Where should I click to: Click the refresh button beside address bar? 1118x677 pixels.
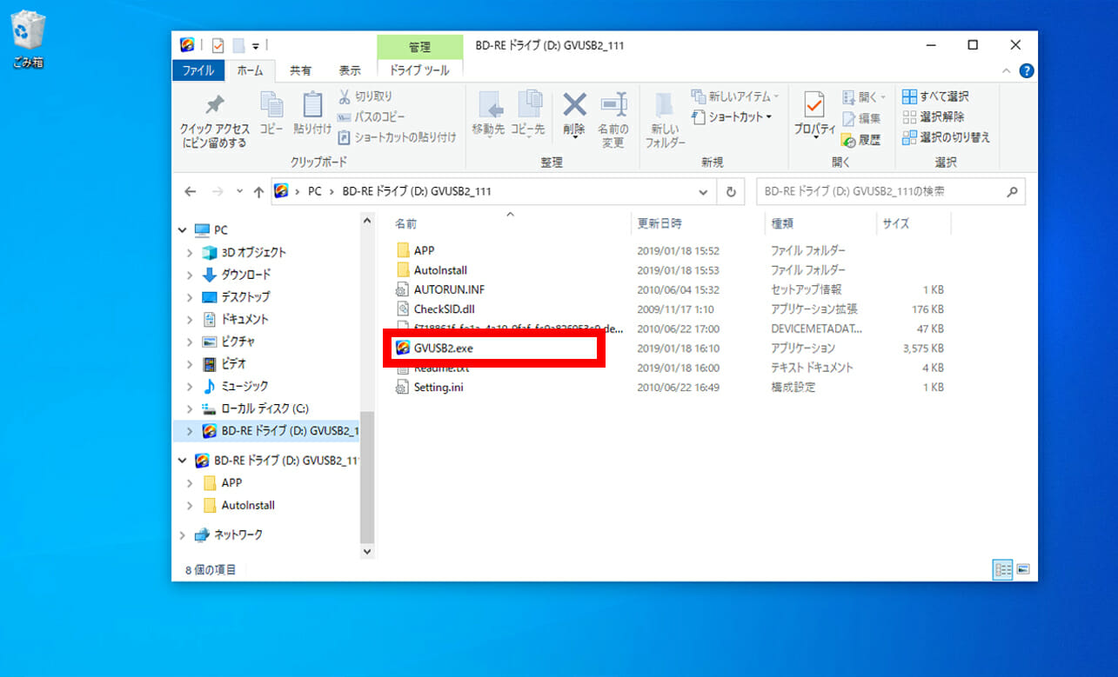[x=731, y=192]
